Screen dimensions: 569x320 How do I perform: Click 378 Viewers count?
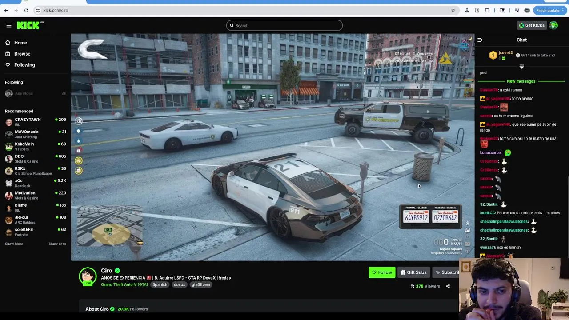coord(425,286)
